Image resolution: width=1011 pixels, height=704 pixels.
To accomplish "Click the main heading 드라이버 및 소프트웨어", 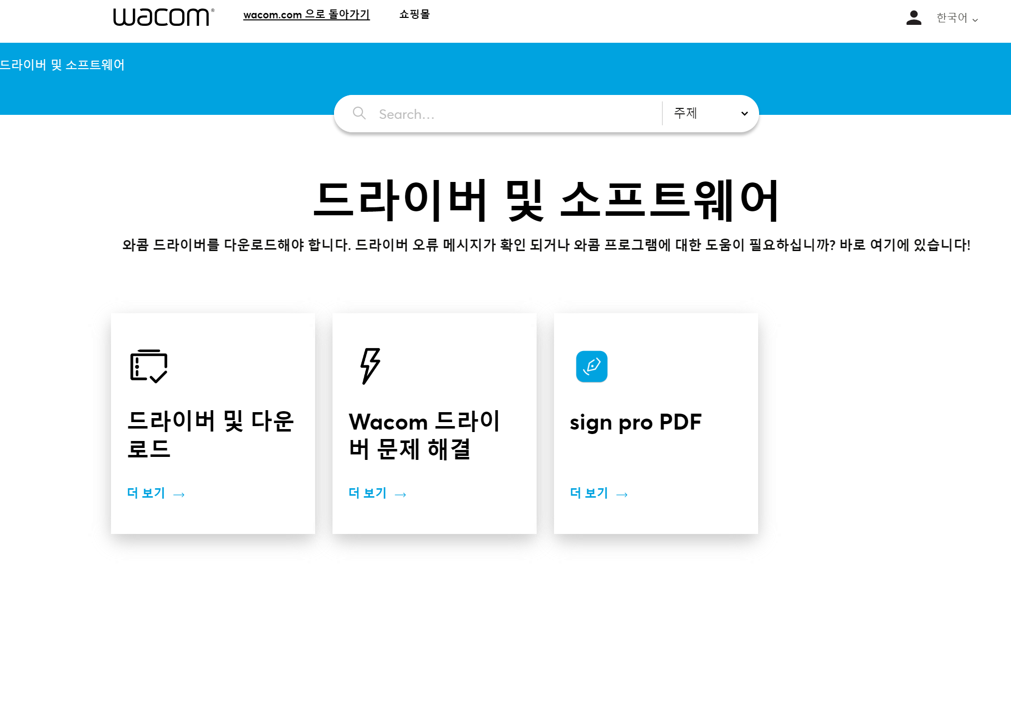I will click(x=547, y=200).
